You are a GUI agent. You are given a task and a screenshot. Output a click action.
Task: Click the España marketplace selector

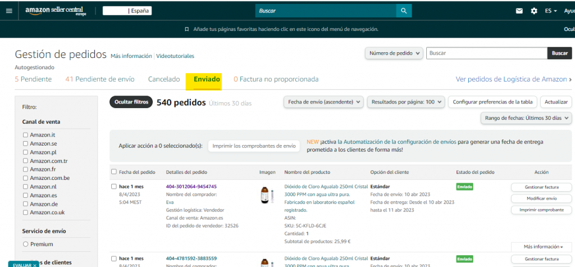pos(127,11)
